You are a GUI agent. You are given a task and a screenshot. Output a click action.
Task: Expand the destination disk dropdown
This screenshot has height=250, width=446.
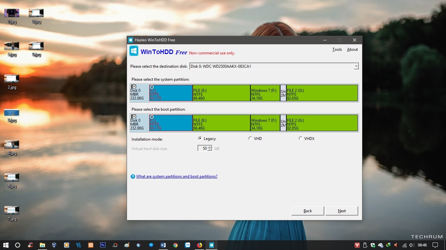pyautogui.click(x=356, y=66)
